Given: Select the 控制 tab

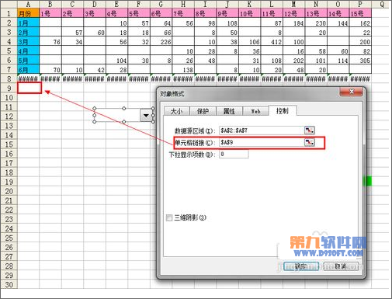Looking at the screenshot, I should click(x=283, y=110).
